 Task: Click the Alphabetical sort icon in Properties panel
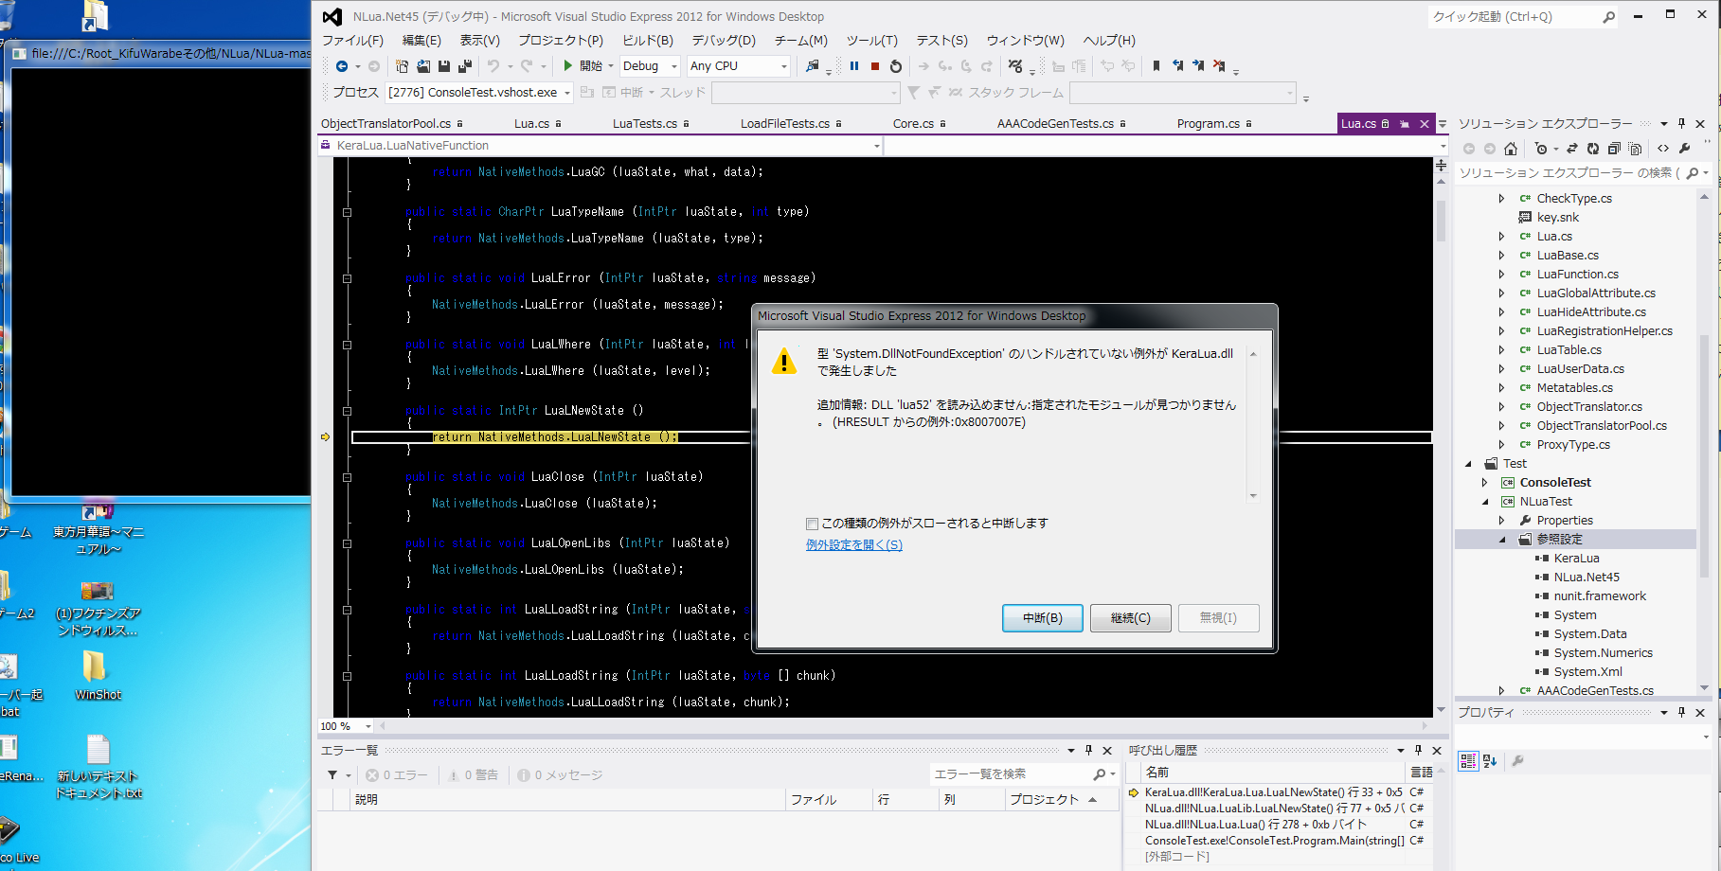point(1490,761)
